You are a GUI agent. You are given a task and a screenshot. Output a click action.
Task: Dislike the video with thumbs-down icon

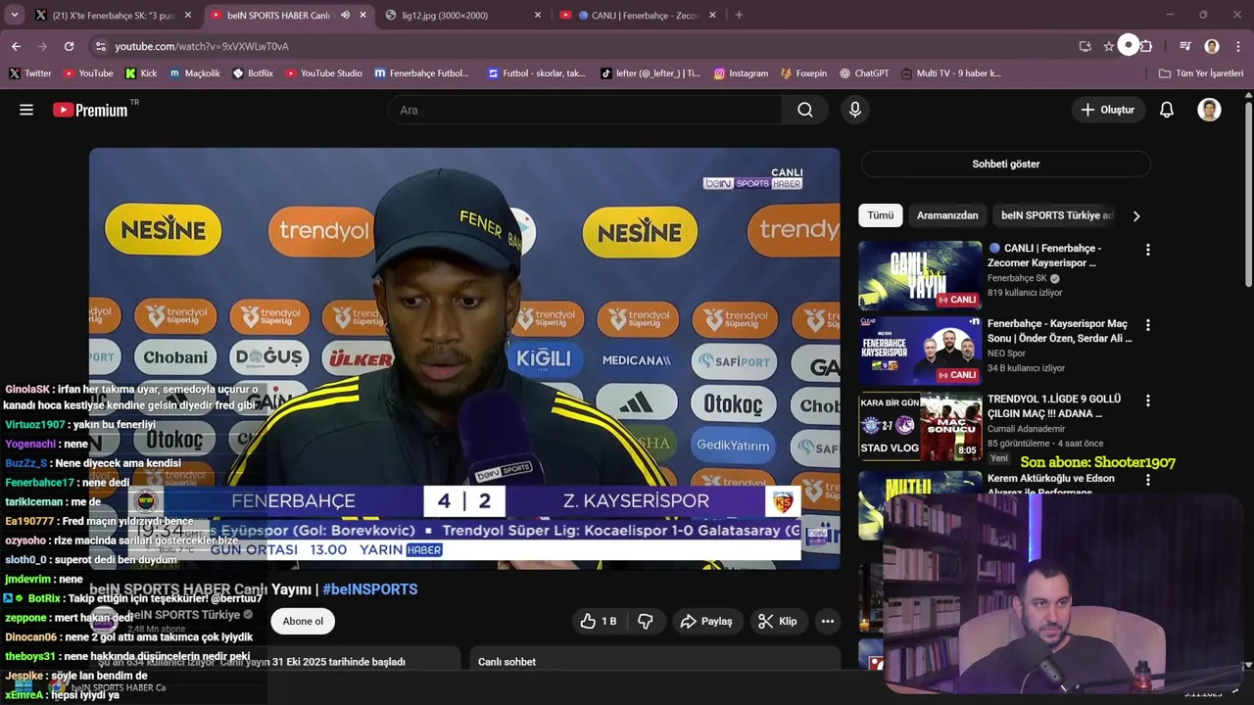click(x=645, y=621)
